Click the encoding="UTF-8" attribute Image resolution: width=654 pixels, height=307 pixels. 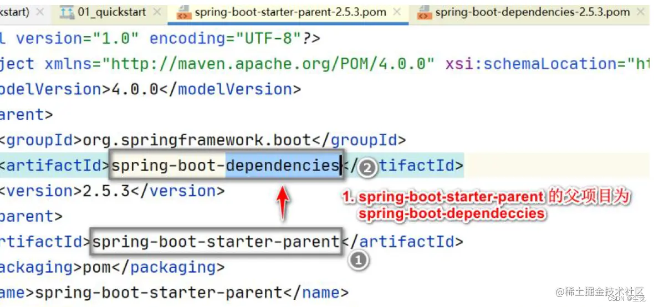coord(226,39)
